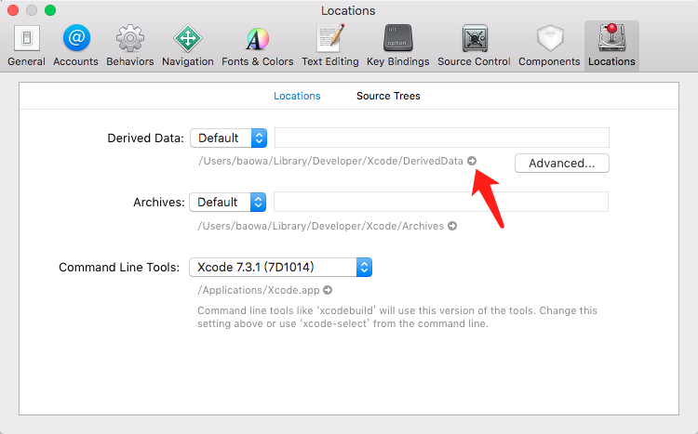Reveal Xcode.app with arrow icon
Screen dimensions: 698x434
[x=328, y=290]
